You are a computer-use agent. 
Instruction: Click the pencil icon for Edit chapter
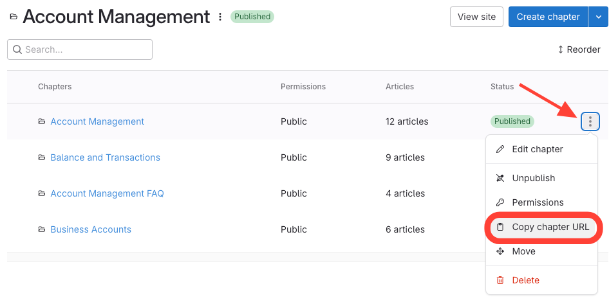(x=500, y=149)
